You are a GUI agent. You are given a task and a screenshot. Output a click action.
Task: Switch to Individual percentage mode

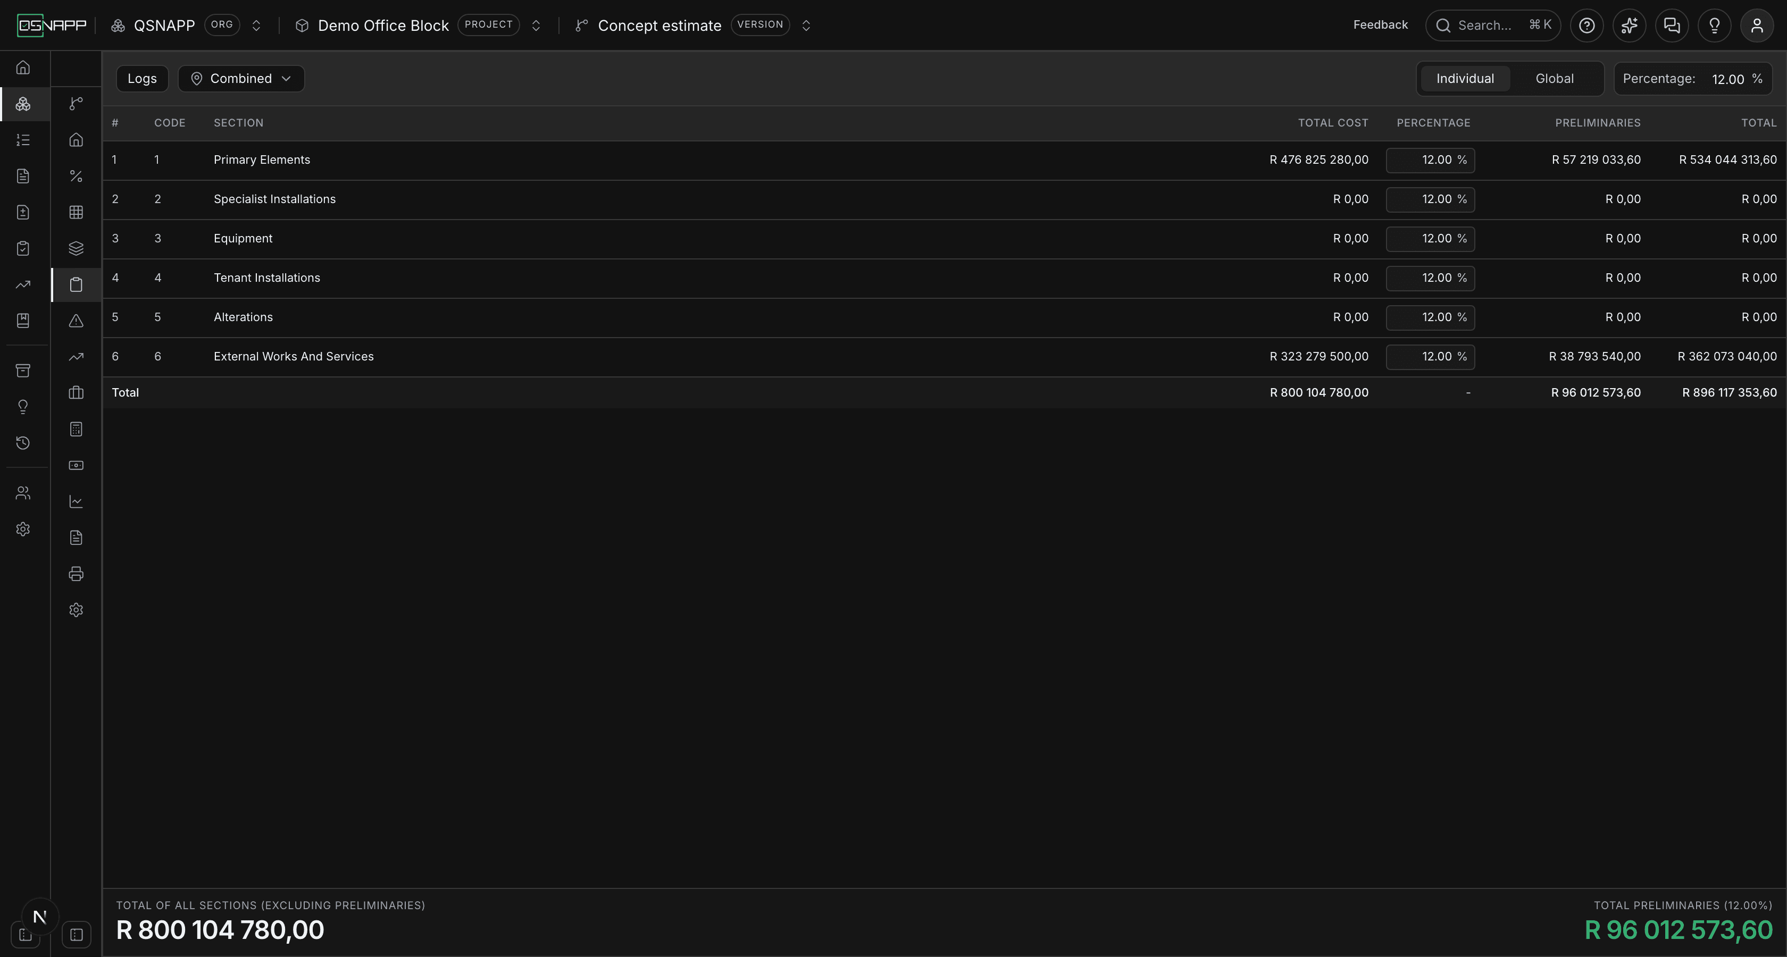(1464, 78)
